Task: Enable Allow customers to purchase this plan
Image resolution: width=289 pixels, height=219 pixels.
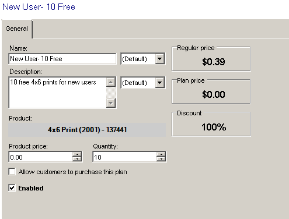Action: (12, 172)
